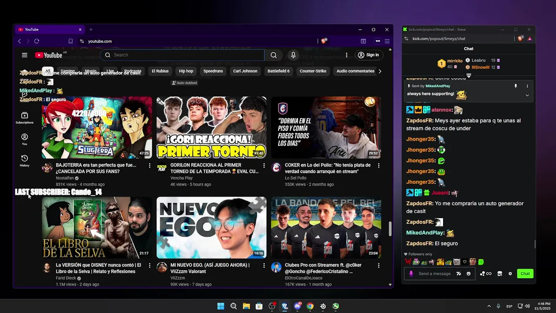
Task: Select the Carl Johnson filter chip
Action: point(245,71)
